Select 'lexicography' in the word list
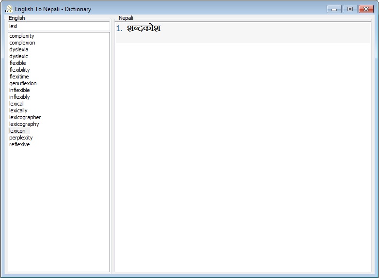The height and width of the screenshot is (278, 379). 24,124
